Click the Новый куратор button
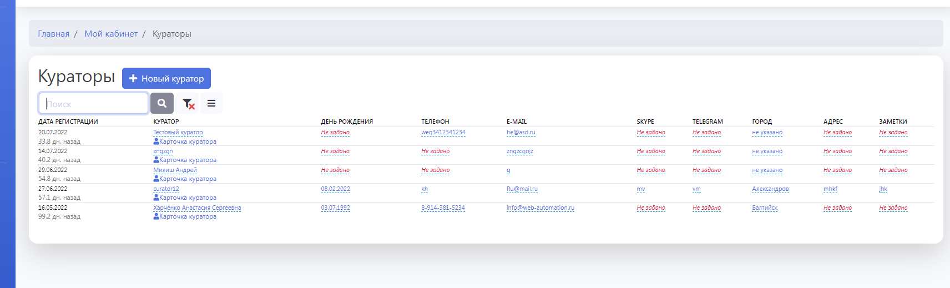 [166, 78]
